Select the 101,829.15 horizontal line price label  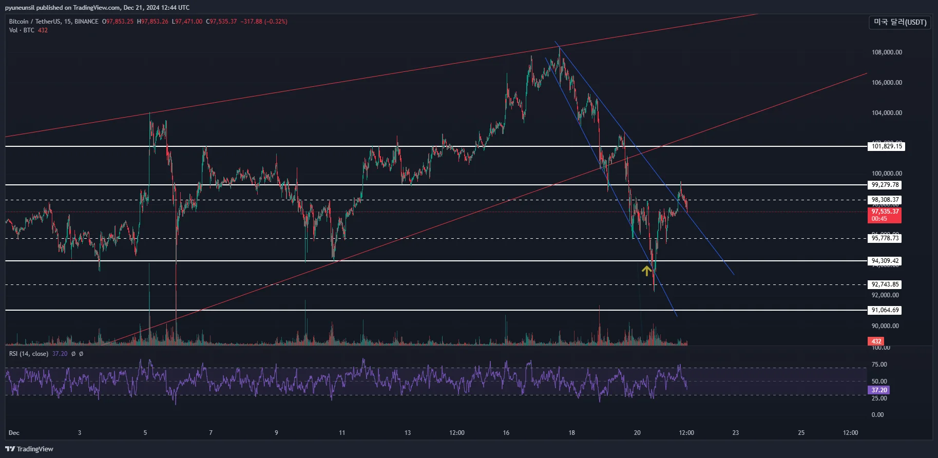tap(886, 146)
